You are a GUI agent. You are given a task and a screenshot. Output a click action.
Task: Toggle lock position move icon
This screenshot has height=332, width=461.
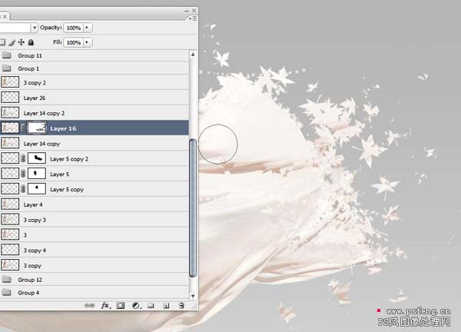point(22,42)
